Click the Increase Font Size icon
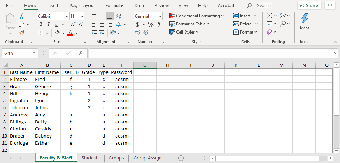Screen dimensions: 340x163 coord(73,24)
